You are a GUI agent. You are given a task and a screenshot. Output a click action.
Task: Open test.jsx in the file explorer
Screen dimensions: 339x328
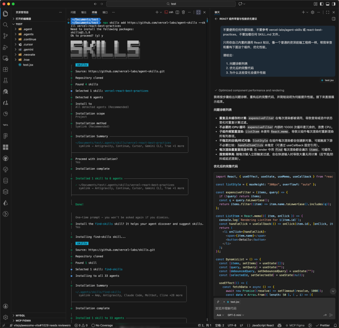(x=28, y=65)
